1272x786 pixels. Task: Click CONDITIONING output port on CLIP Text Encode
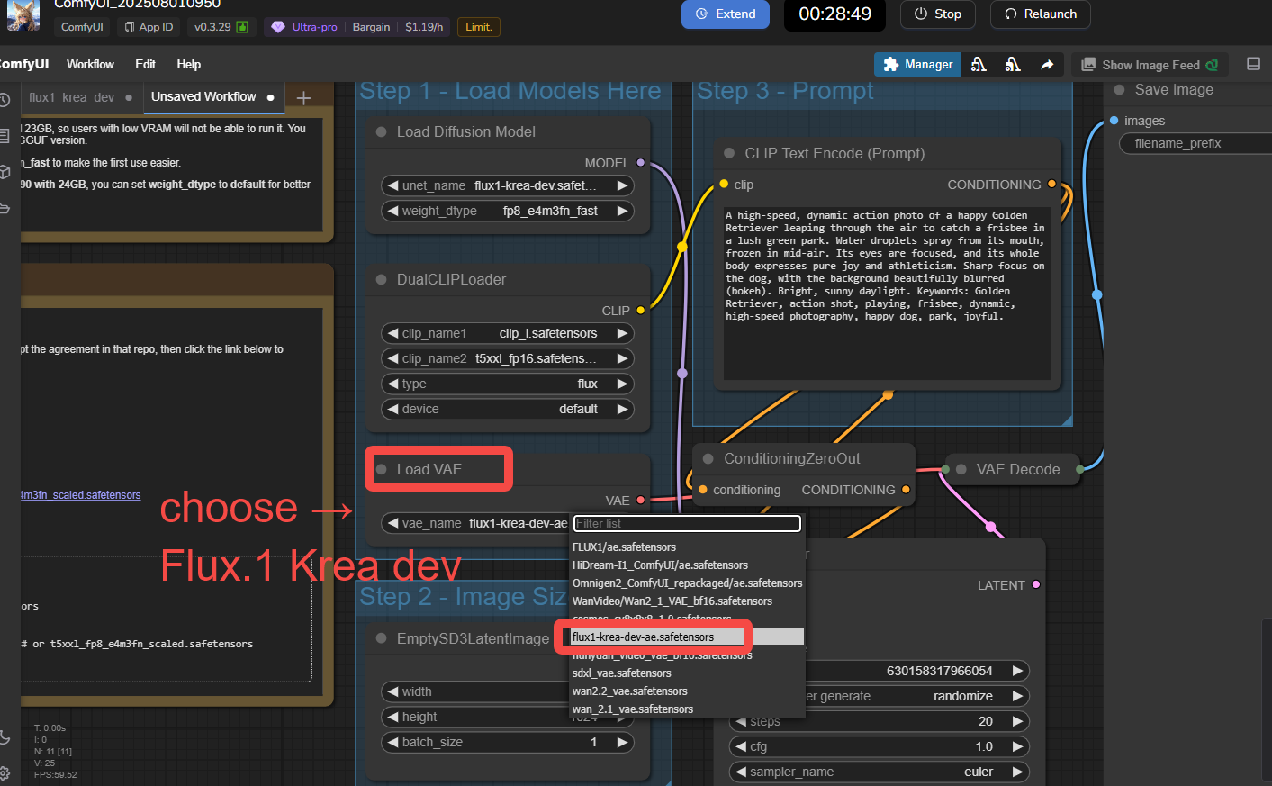pos(1051,184)
